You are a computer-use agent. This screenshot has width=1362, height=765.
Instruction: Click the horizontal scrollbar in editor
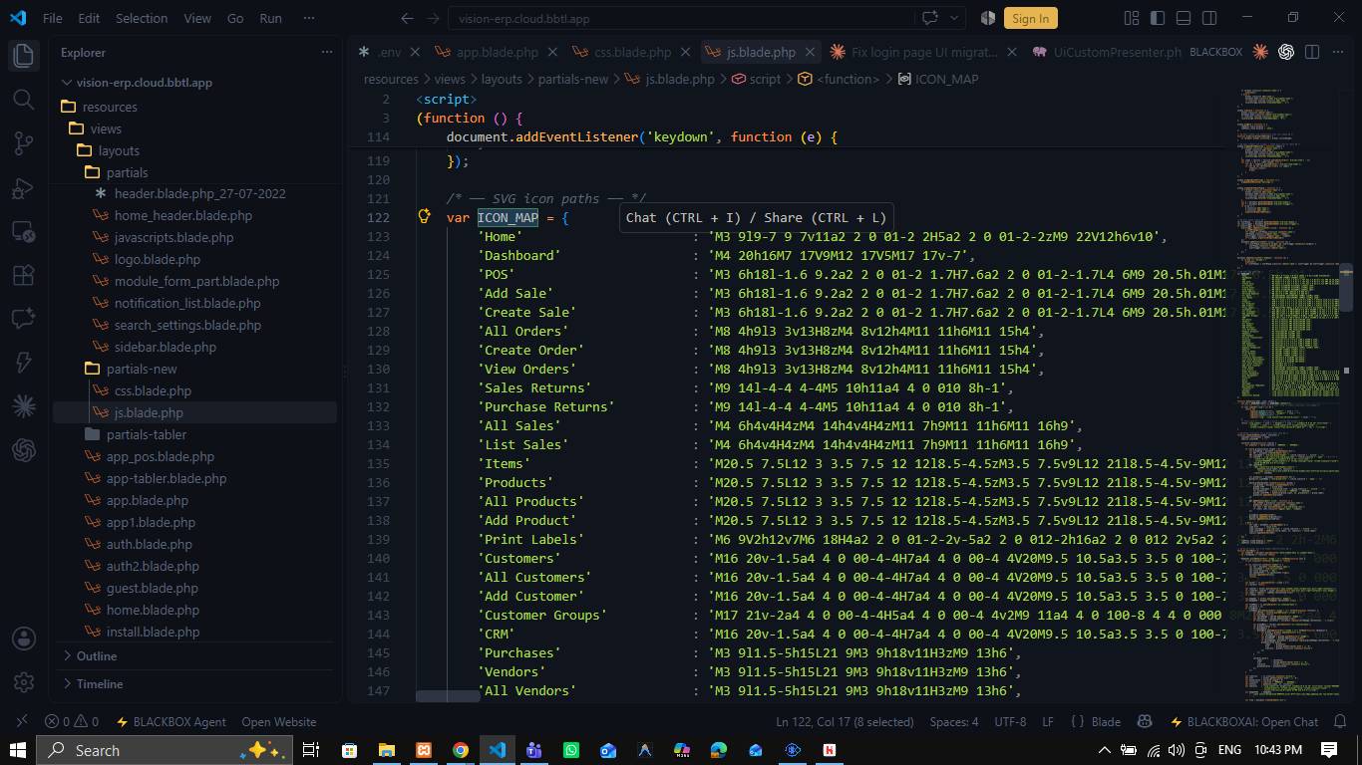click(x=448, y=696)
